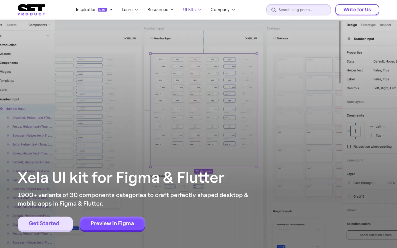Click the Search blog posts field
The image size is (397, 248).
tap(299, 10)
